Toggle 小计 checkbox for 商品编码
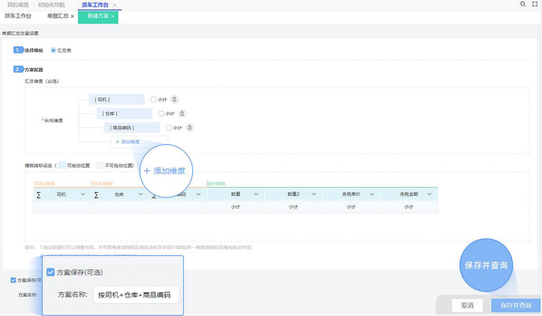 click(169, 128)
